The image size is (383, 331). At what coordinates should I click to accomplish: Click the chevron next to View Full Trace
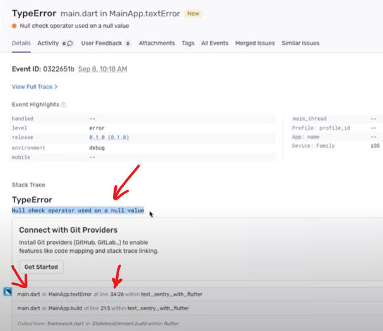click(56, 86)
